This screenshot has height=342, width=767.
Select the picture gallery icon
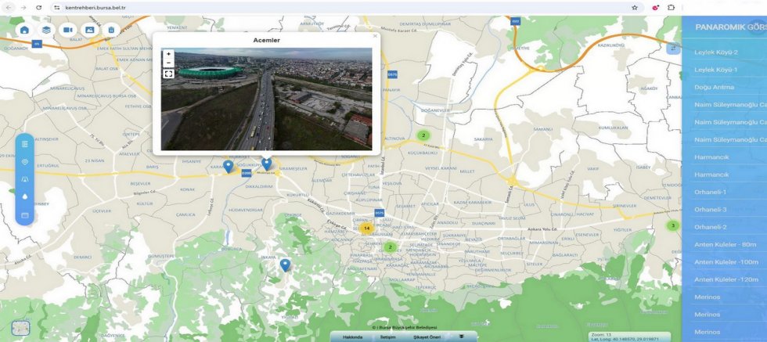pyautogui.click(x=89, y=30)
